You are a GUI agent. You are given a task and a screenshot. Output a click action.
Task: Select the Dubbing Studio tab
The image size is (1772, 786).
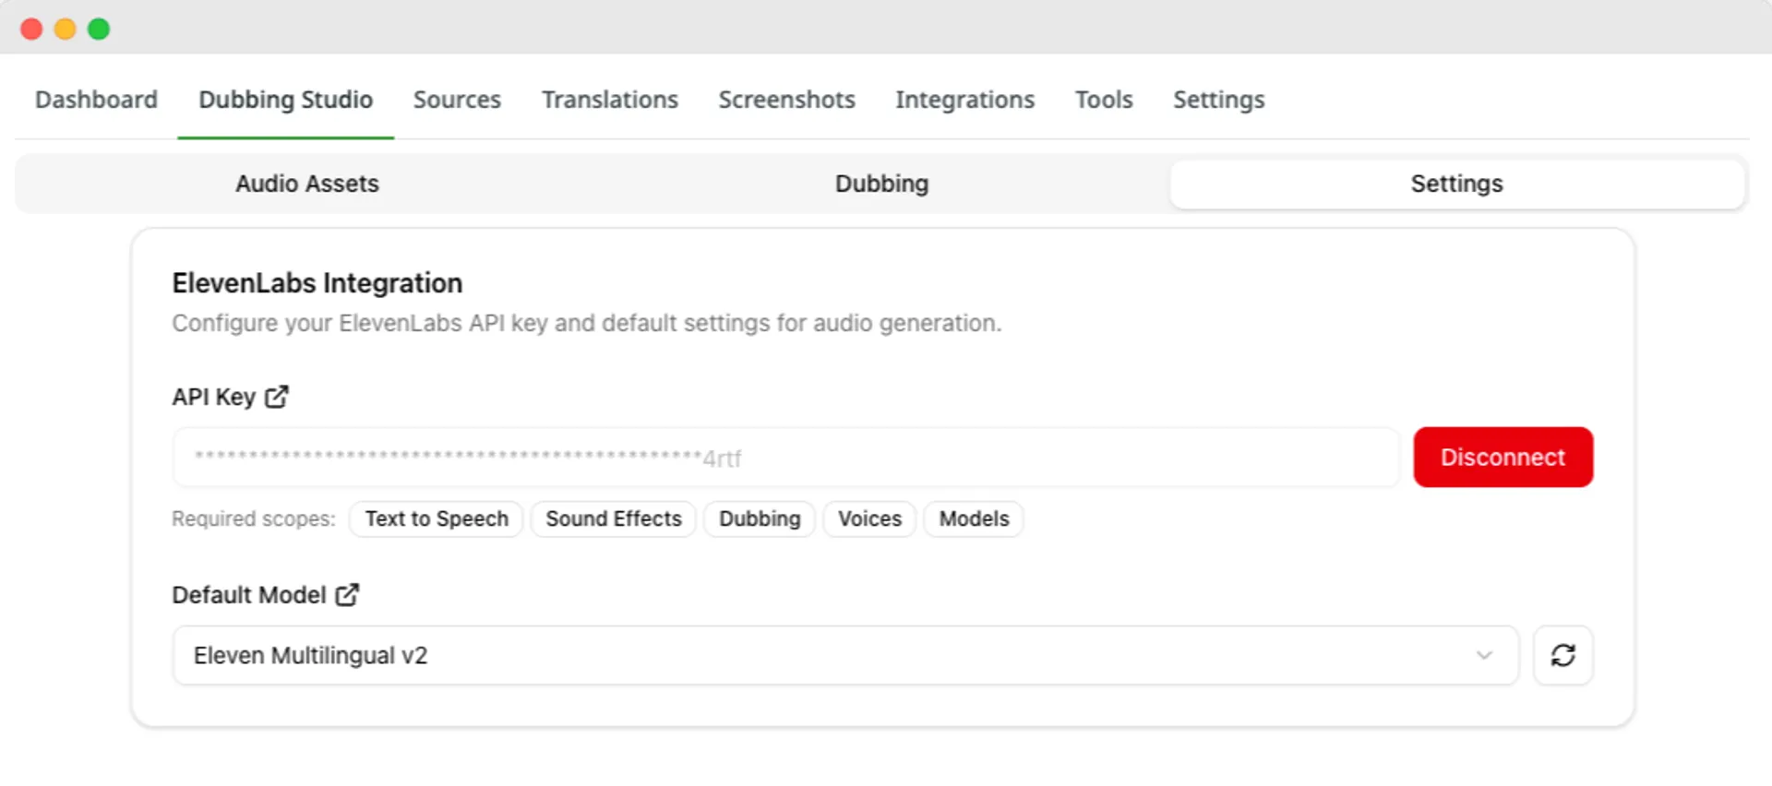[286, 100]
